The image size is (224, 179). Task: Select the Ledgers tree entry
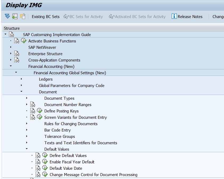click(x=46, y=79)
